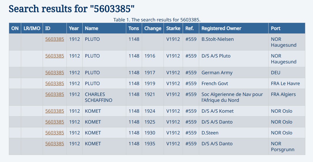Viewport: 313px width, 162px height.
Task: Click the Ref. column header
Action: click(189, 28)
